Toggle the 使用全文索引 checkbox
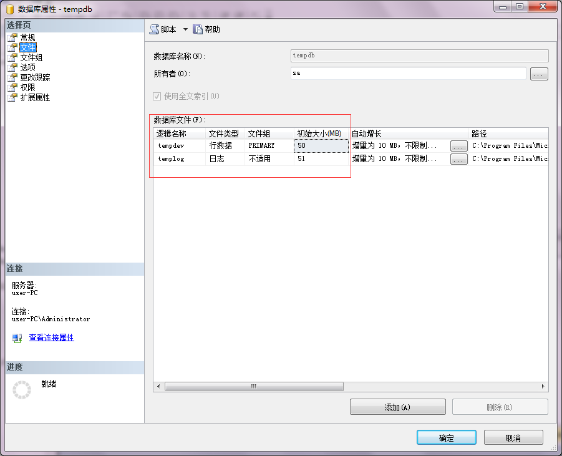 coord(157,96)
